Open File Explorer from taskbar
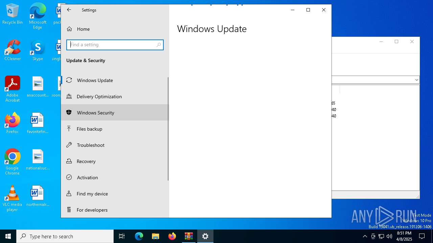Screen dimensions: 433x243 pos(156,236)
